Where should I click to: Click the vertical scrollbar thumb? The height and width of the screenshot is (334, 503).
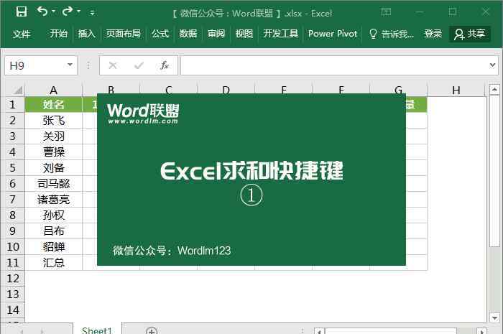pos(494,172)
